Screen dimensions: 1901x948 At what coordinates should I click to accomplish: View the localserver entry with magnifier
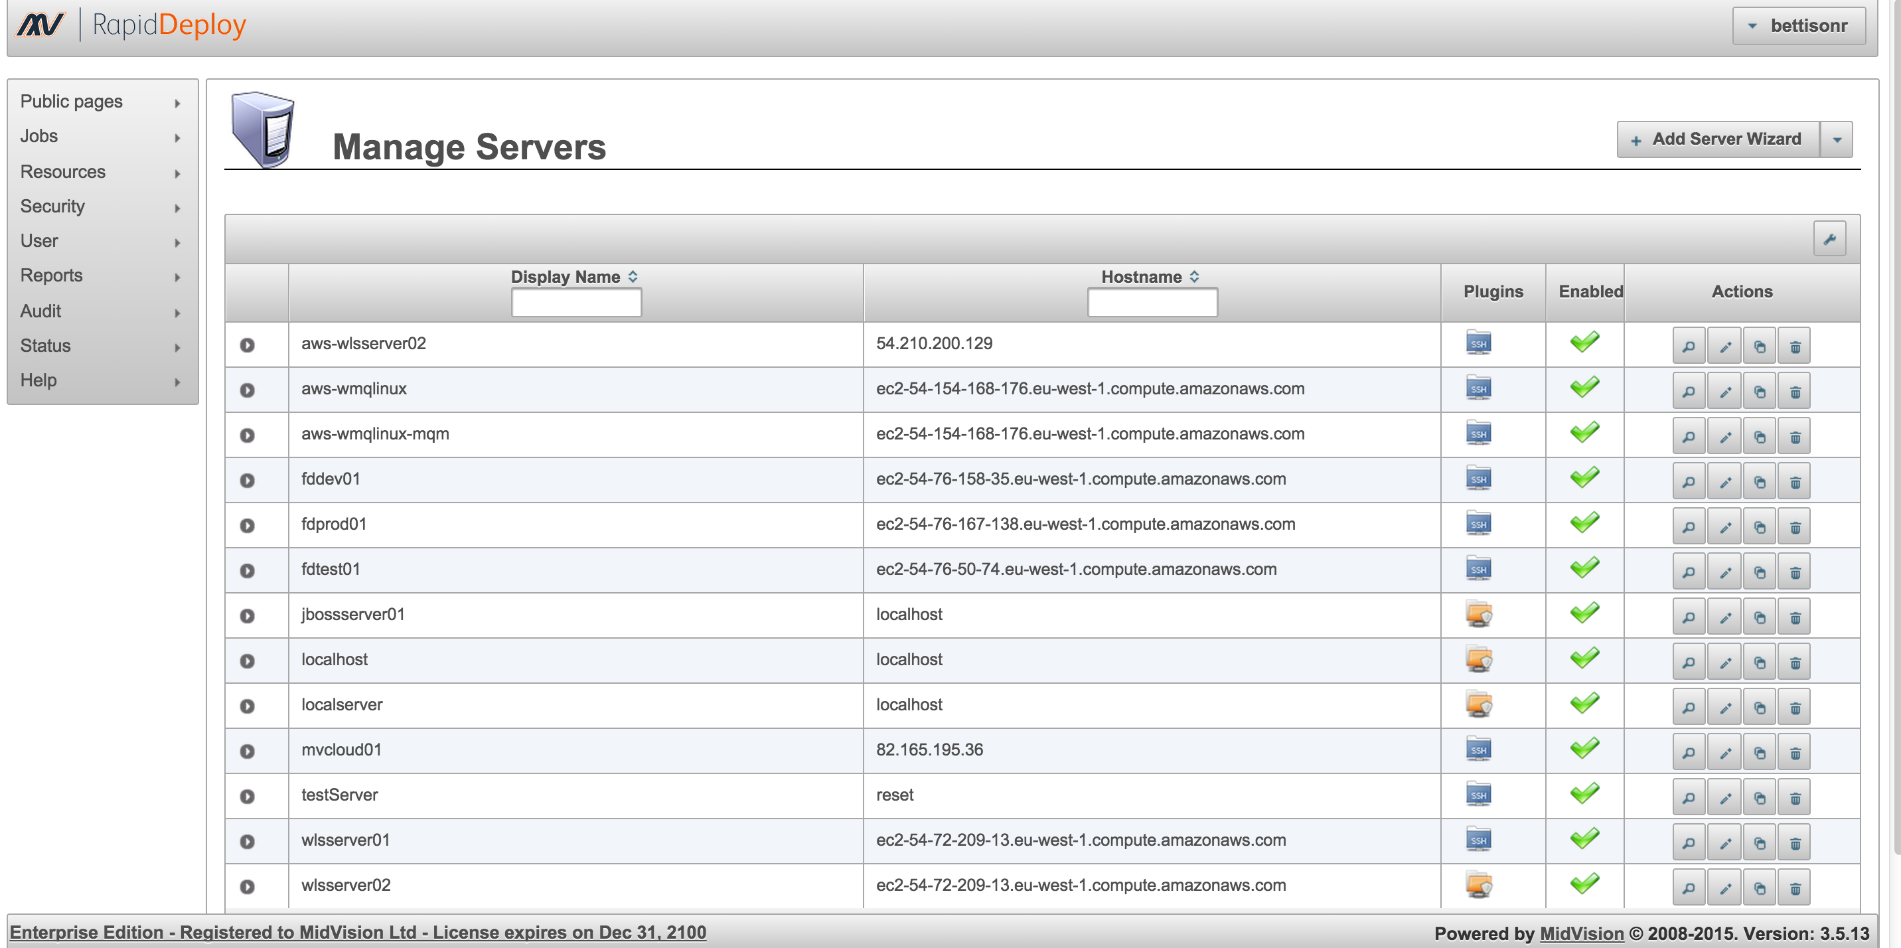1689,706
